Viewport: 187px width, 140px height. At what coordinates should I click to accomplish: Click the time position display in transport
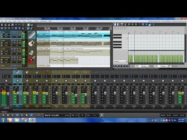[57, 115]
